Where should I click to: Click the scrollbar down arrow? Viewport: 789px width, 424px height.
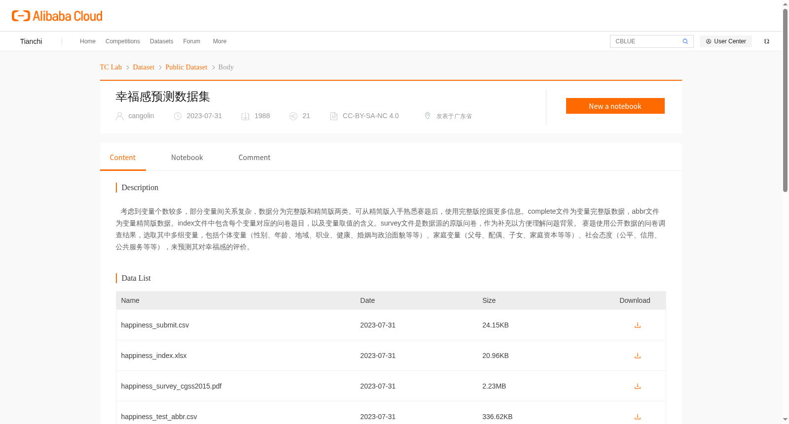pyautogui.click(x=785, y=419)
